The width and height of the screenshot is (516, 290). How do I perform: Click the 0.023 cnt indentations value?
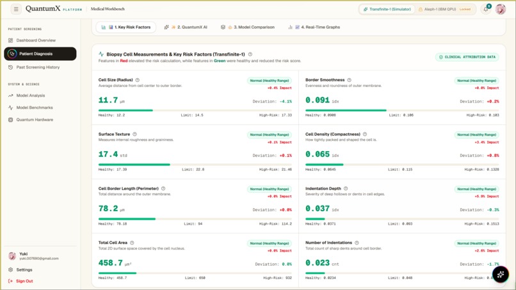tap(322, 263)
